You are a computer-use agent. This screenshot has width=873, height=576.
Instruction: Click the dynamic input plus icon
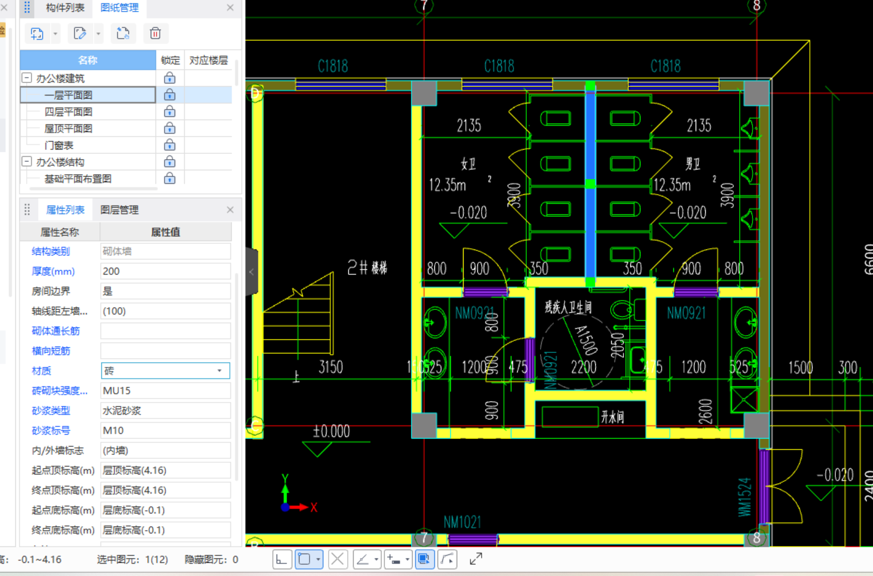coord(394,559)
